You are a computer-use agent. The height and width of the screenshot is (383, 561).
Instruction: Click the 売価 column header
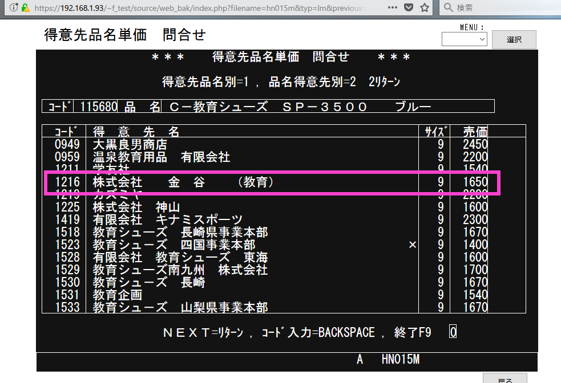click(x=475, y=132)
